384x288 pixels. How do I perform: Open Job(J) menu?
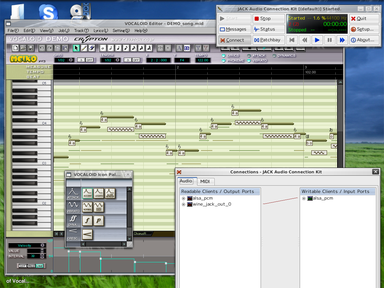[64, 31]
